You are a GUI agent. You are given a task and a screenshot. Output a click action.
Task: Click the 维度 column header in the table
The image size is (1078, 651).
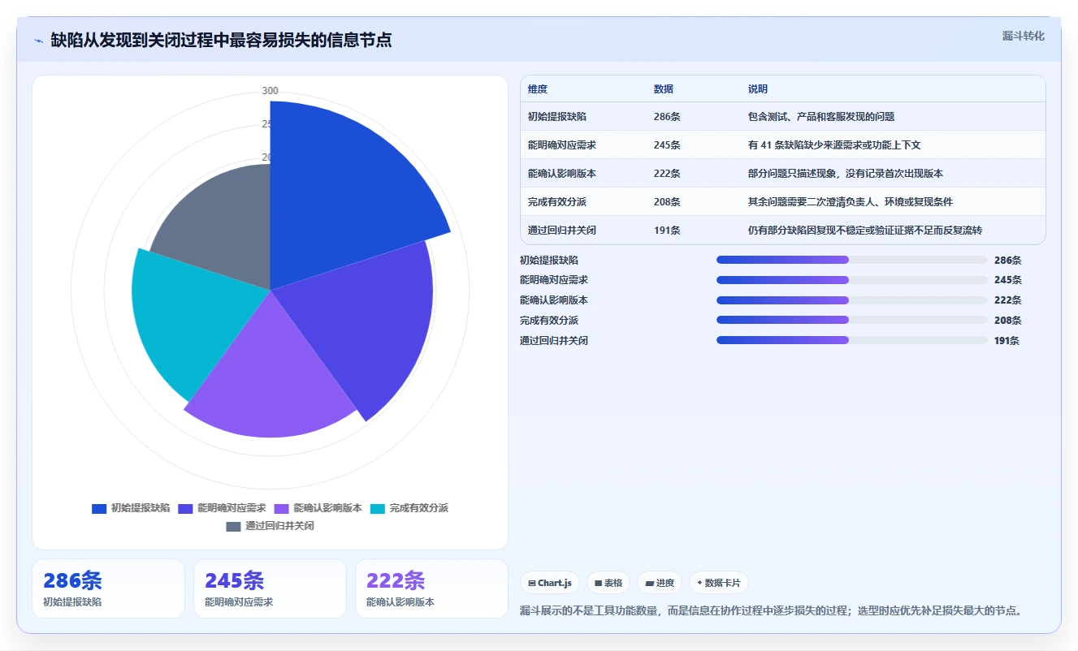tap(538, 89)
